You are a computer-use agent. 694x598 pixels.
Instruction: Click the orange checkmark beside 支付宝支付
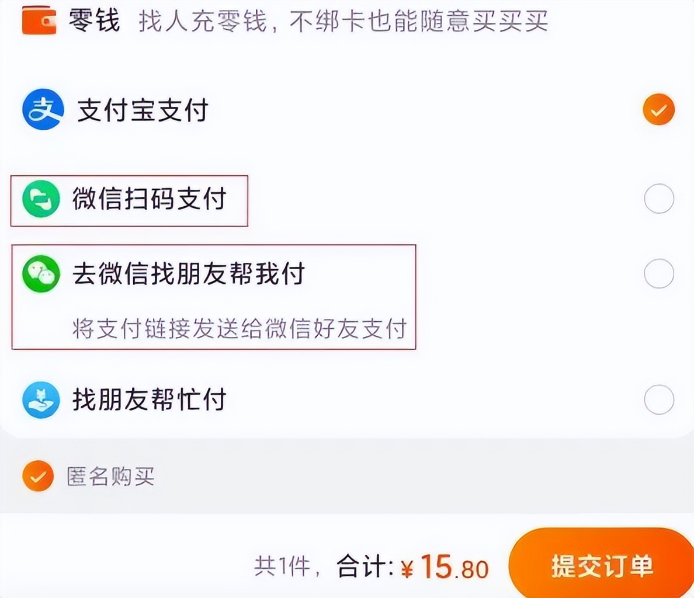coord(659,109)
